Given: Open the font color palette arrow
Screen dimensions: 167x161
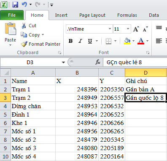Looking at the screenshot, I should 148,41.
